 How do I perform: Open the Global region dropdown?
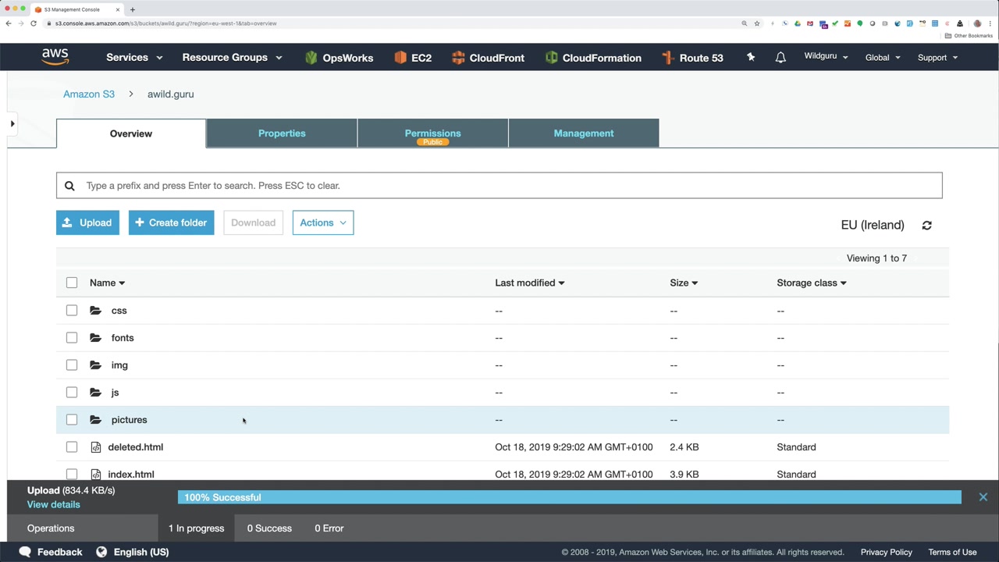tap(883, 58)
